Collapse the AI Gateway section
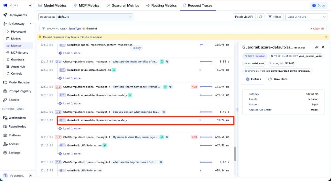The width and height of the screenshot is (331, 181). [31, 24]
